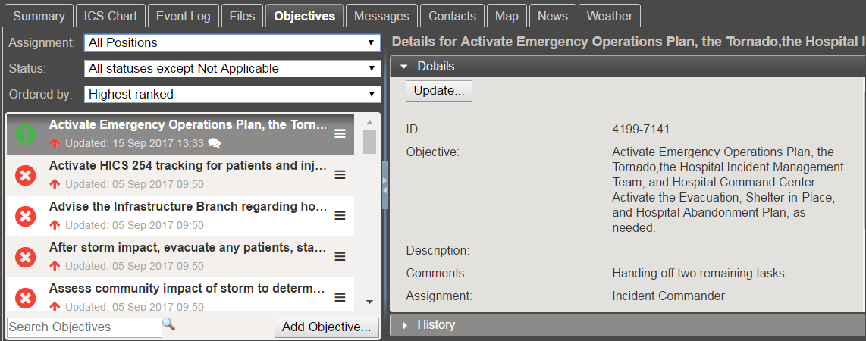This screenshot has width=866, height=341.
Task: Click the green status icon for Activate Emergency Operations Plan
Action: (x=26, y=134)
